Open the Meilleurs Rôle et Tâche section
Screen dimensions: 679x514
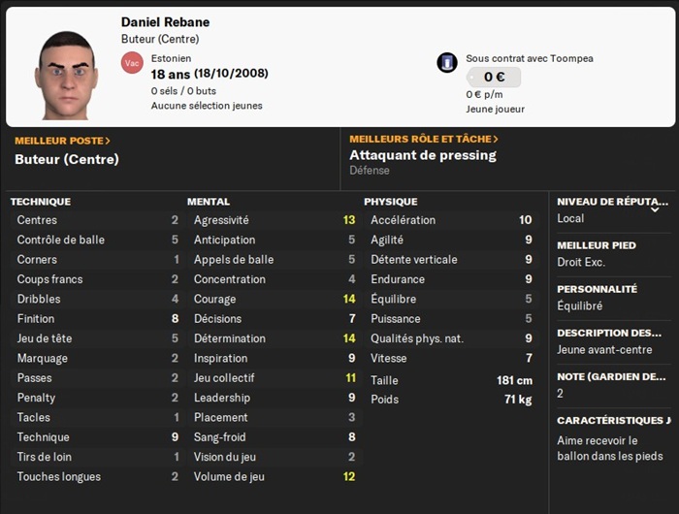424,140
